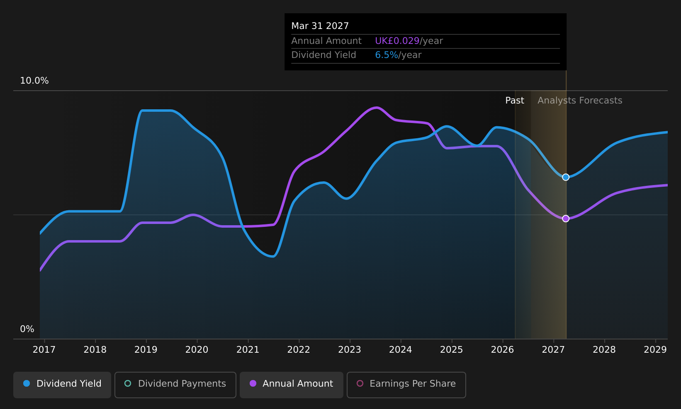Viewport: 681px width, 409px height.
Task: Click the 2019 x-axis label
Action: 146,350
